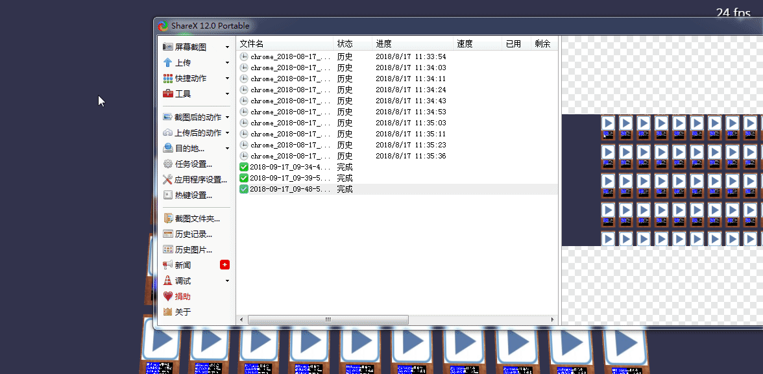
Task: Click the debug traffic cone icon
Action: pos(167,281)
